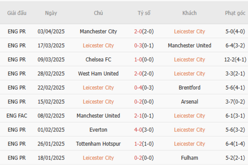
Task: Click the "Khách" column header
Action: 189,13
